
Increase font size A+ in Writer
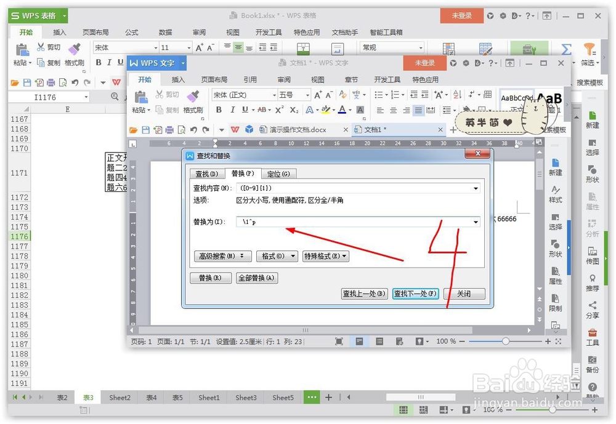[x=318, y=95]
